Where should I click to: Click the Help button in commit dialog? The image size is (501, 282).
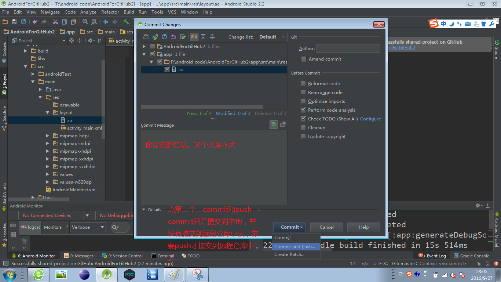363,227
